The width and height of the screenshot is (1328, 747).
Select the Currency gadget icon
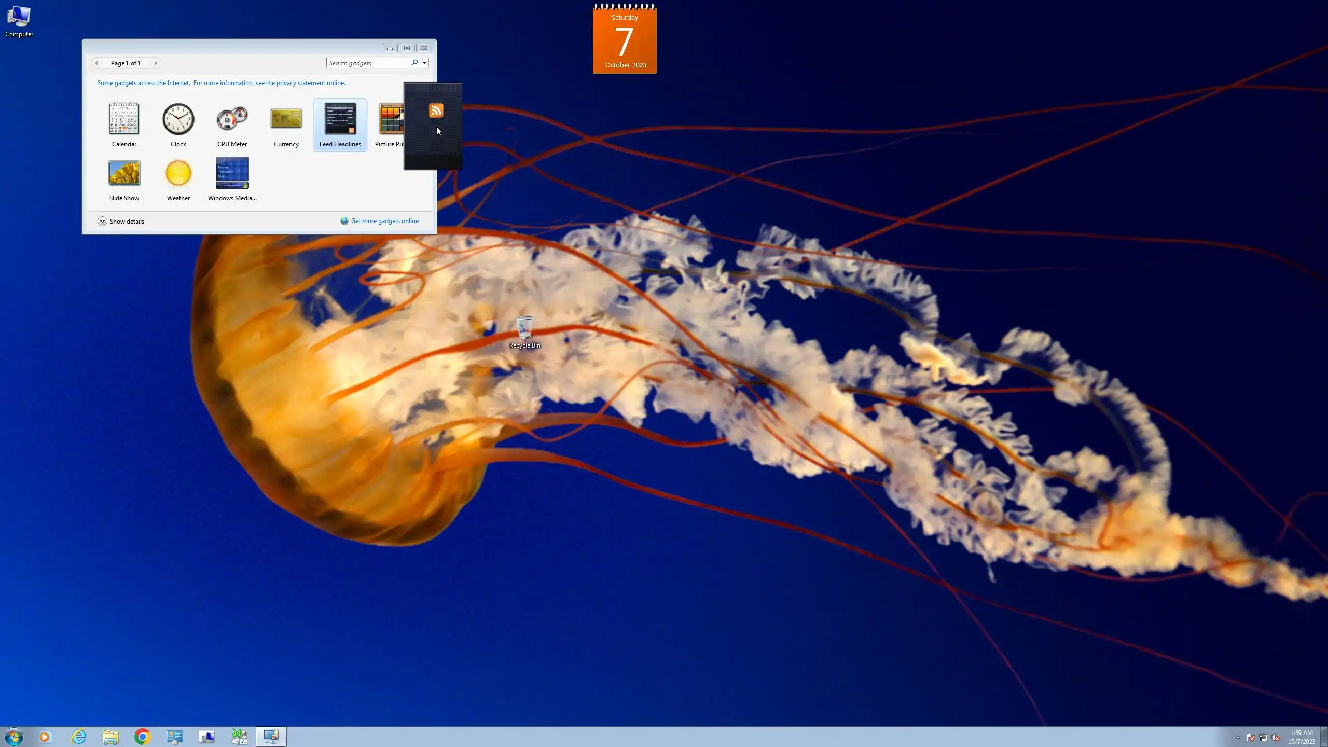(x=286, y=119)
